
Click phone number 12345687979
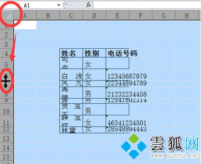coord(127,76)
